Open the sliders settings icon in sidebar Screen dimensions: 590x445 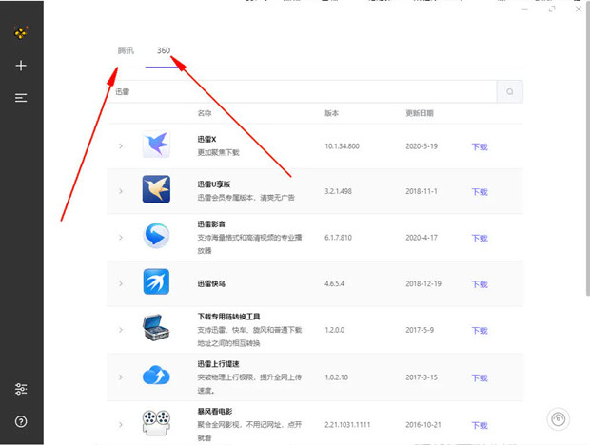21,389
